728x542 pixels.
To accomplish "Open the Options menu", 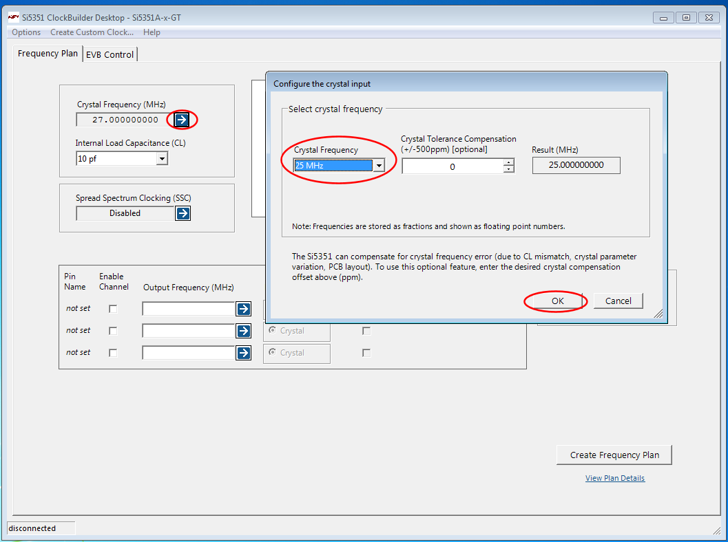I will coord(26,32).
